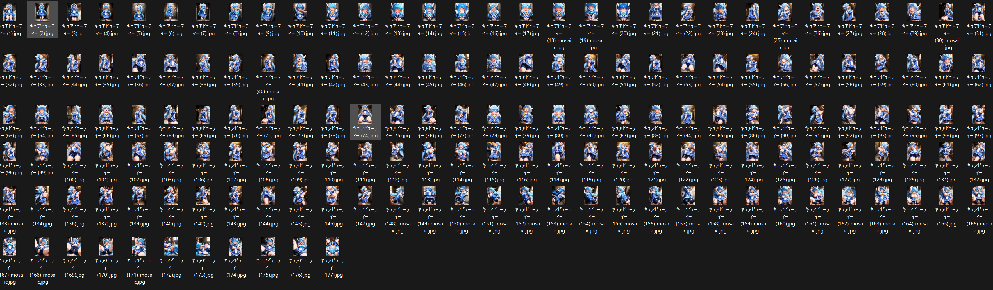This screenshot has width=993, height=290.
Task: Click the thumbnail of (66).jpg
Action: click(x=107, y=114)
